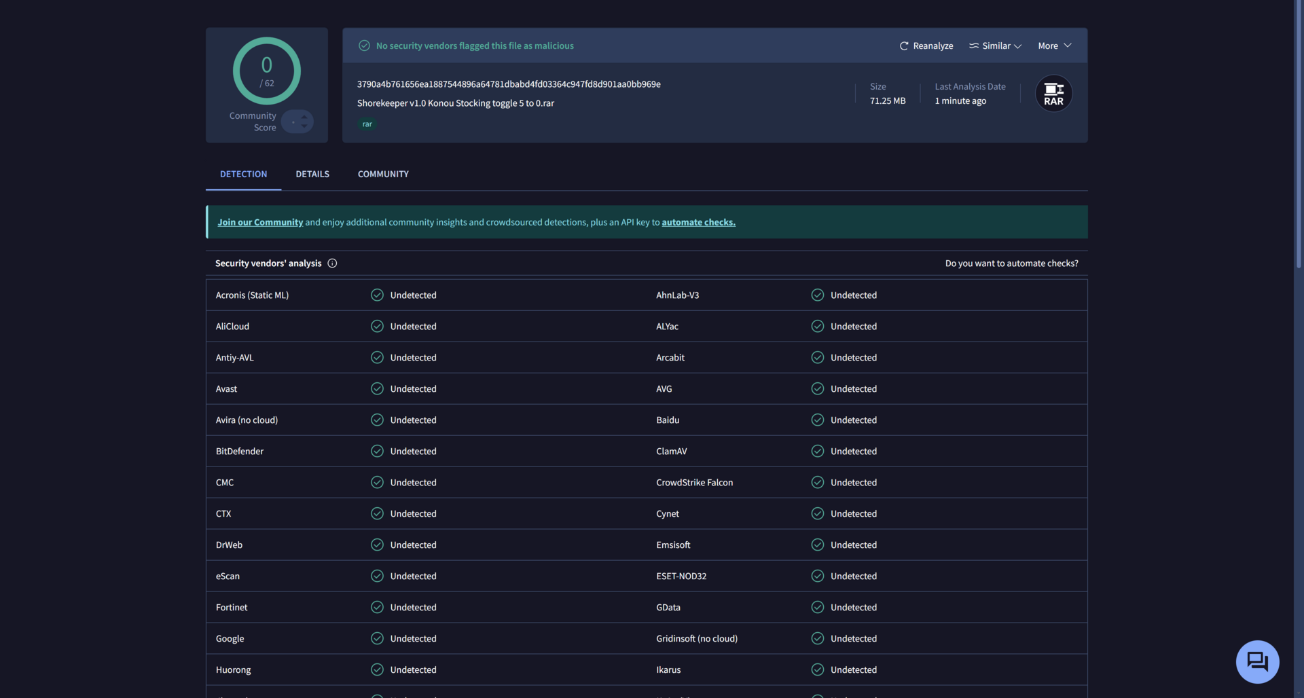This screenshot has height=698, width=1304.
Task: Click info icon next to Security vendors' analysis
Action: (332, 263)
